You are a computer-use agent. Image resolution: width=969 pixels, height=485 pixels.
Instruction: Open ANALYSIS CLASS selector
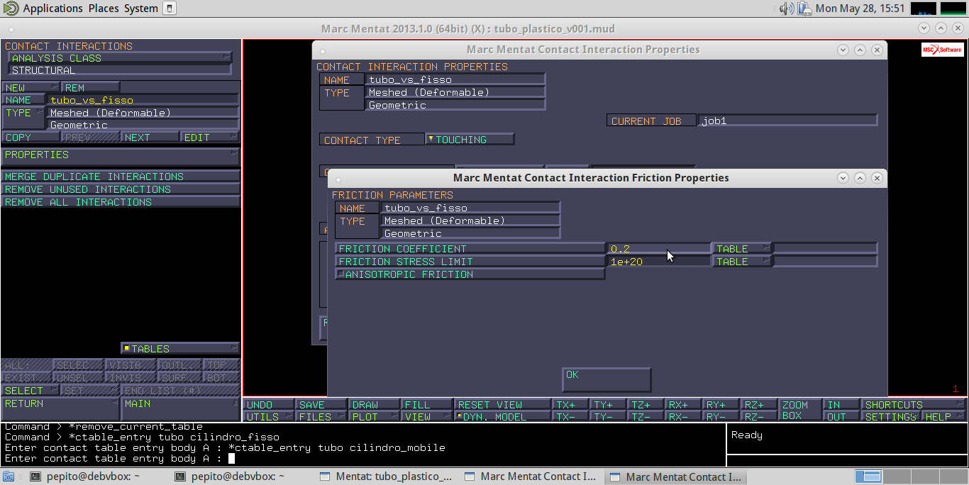[x=120, y=58]
